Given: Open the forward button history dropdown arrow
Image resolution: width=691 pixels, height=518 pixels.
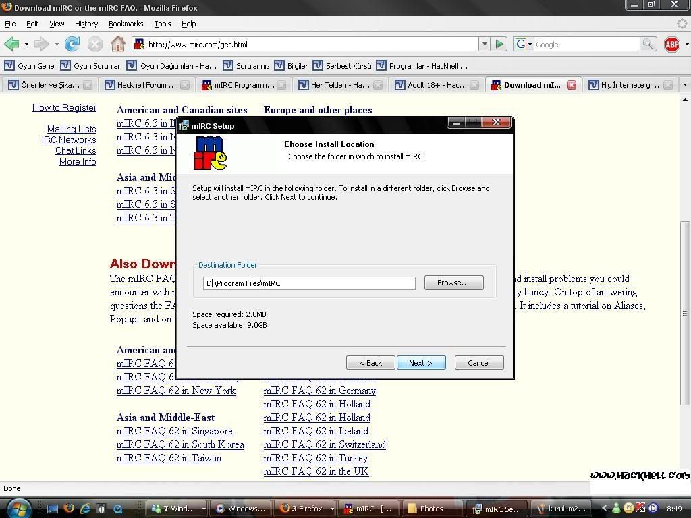Looking at the screenshot, I should coord(57,44).
